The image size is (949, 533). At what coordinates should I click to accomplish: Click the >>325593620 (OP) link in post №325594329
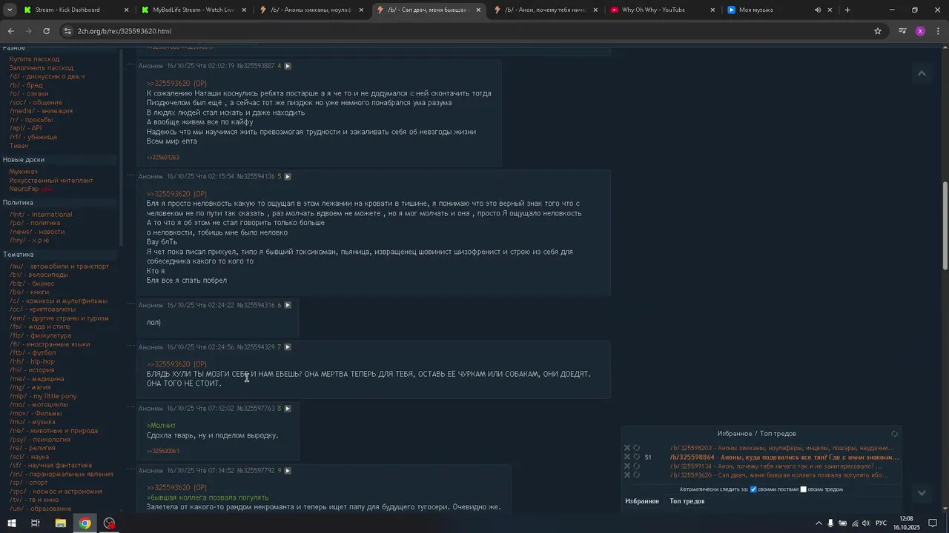click(176, 364)
